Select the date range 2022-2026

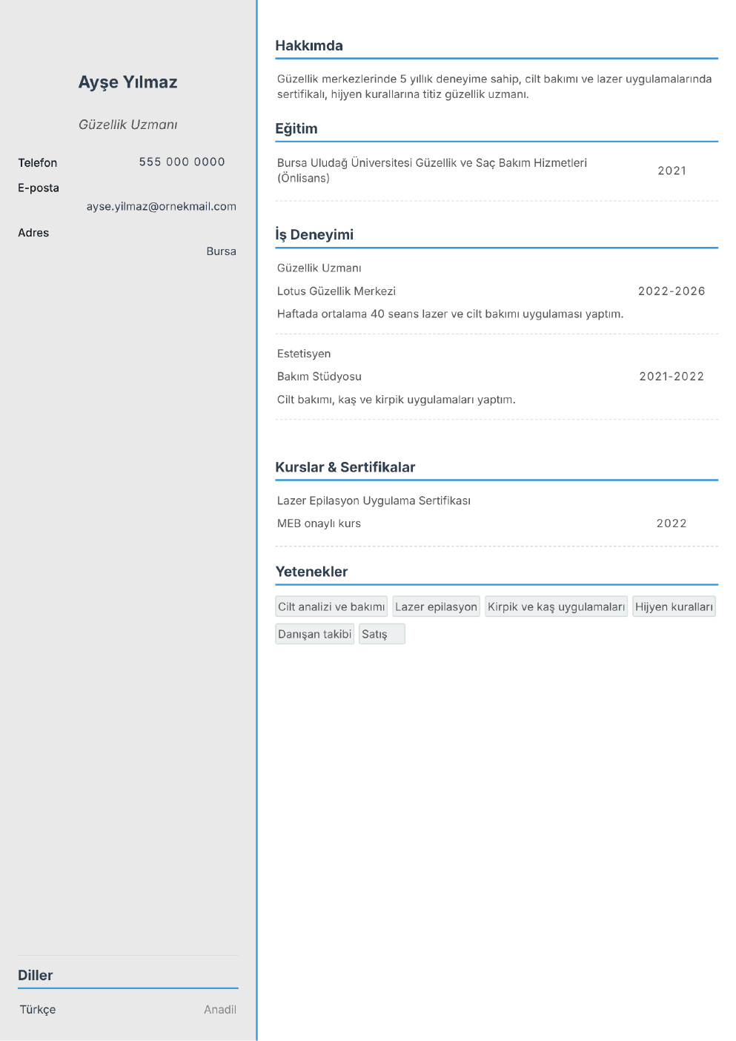672,291
